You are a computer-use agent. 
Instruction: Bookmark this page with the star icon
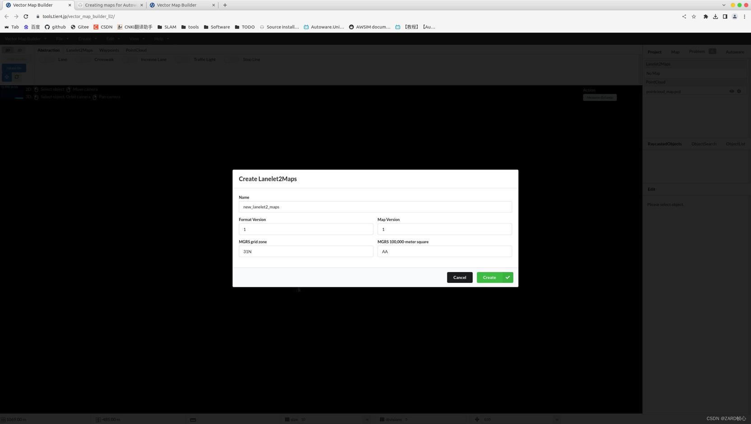click(x=694, y=16)
